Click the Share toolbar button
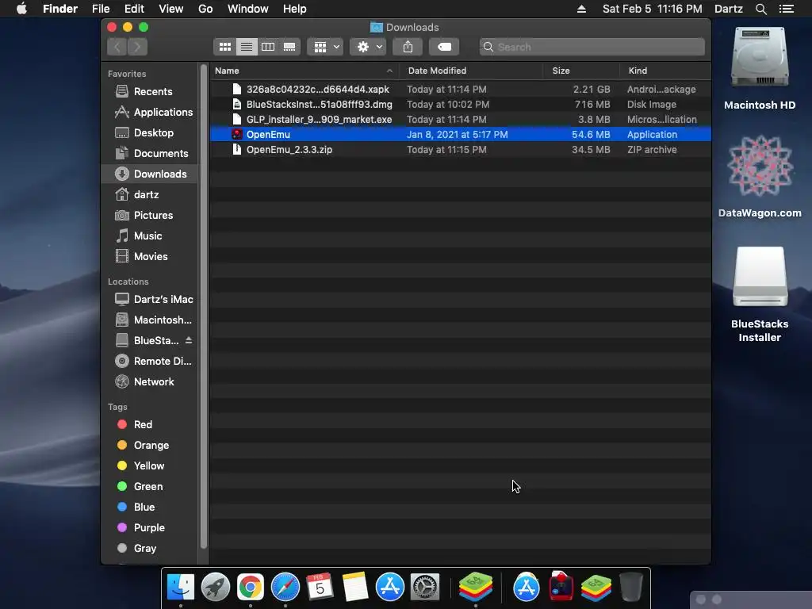Screen dimensions: 812x609 click(x=408, y=47)
